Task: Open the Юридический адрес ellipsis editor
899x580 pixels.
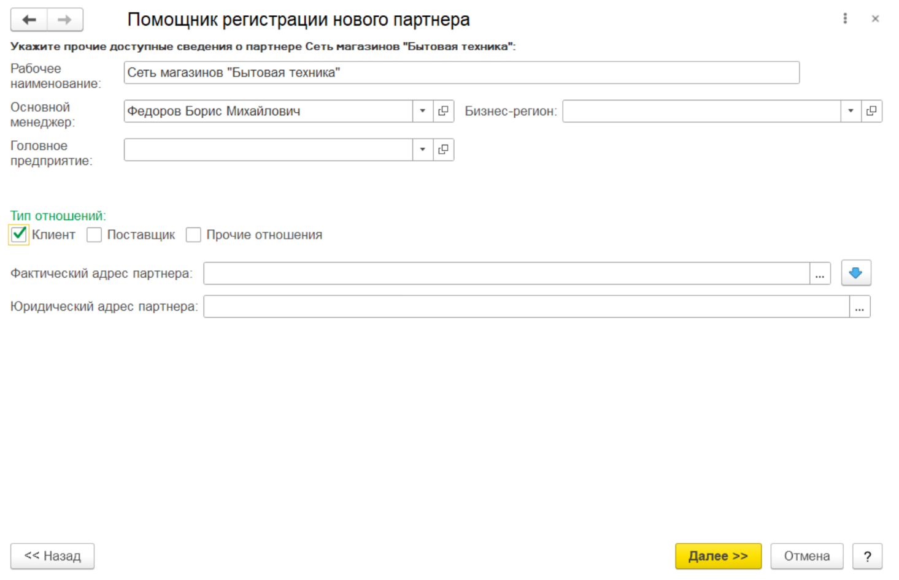Action: pyautogui.click(x=859, y=307)
